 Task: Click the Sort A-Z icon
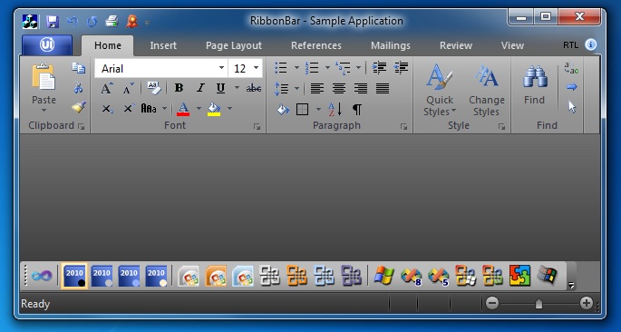point(335,109)
